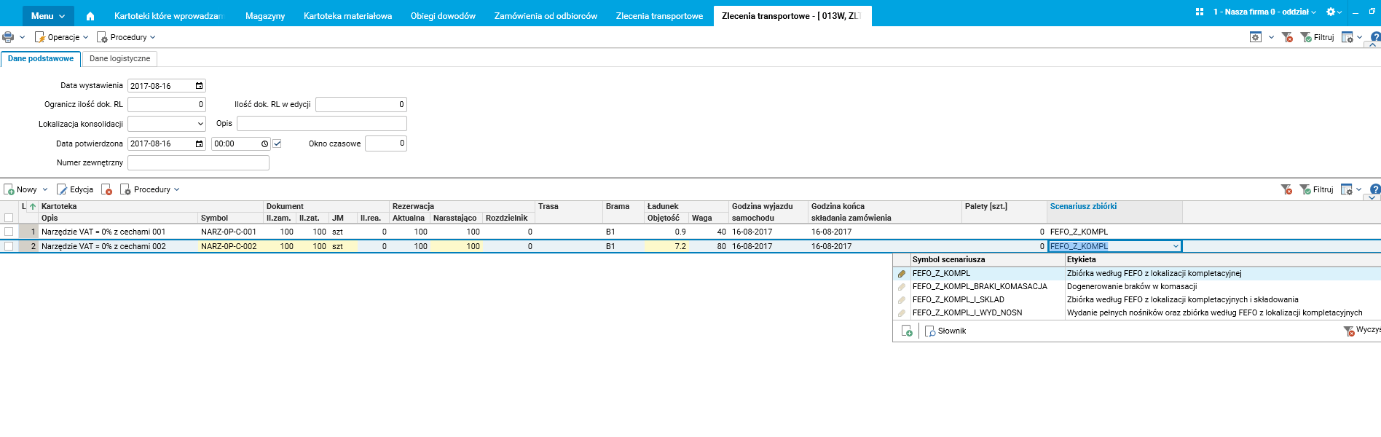The height and width of the screenshot is (437, 1381).
Task: Click Filtruj in the upper toolbar
Action: click(x=1318, y=37)
